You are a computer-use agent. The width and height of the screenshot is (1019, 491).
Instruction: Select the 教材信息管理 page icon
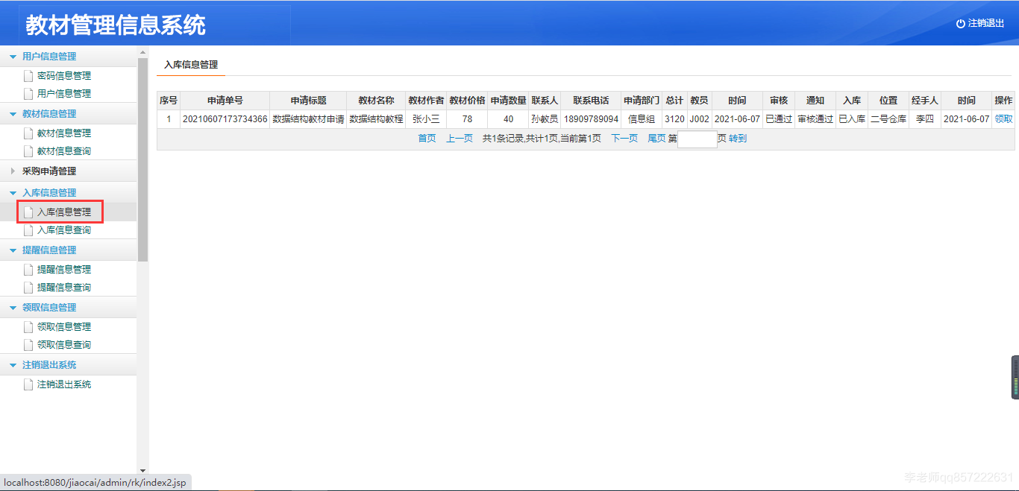coord(28,133)
